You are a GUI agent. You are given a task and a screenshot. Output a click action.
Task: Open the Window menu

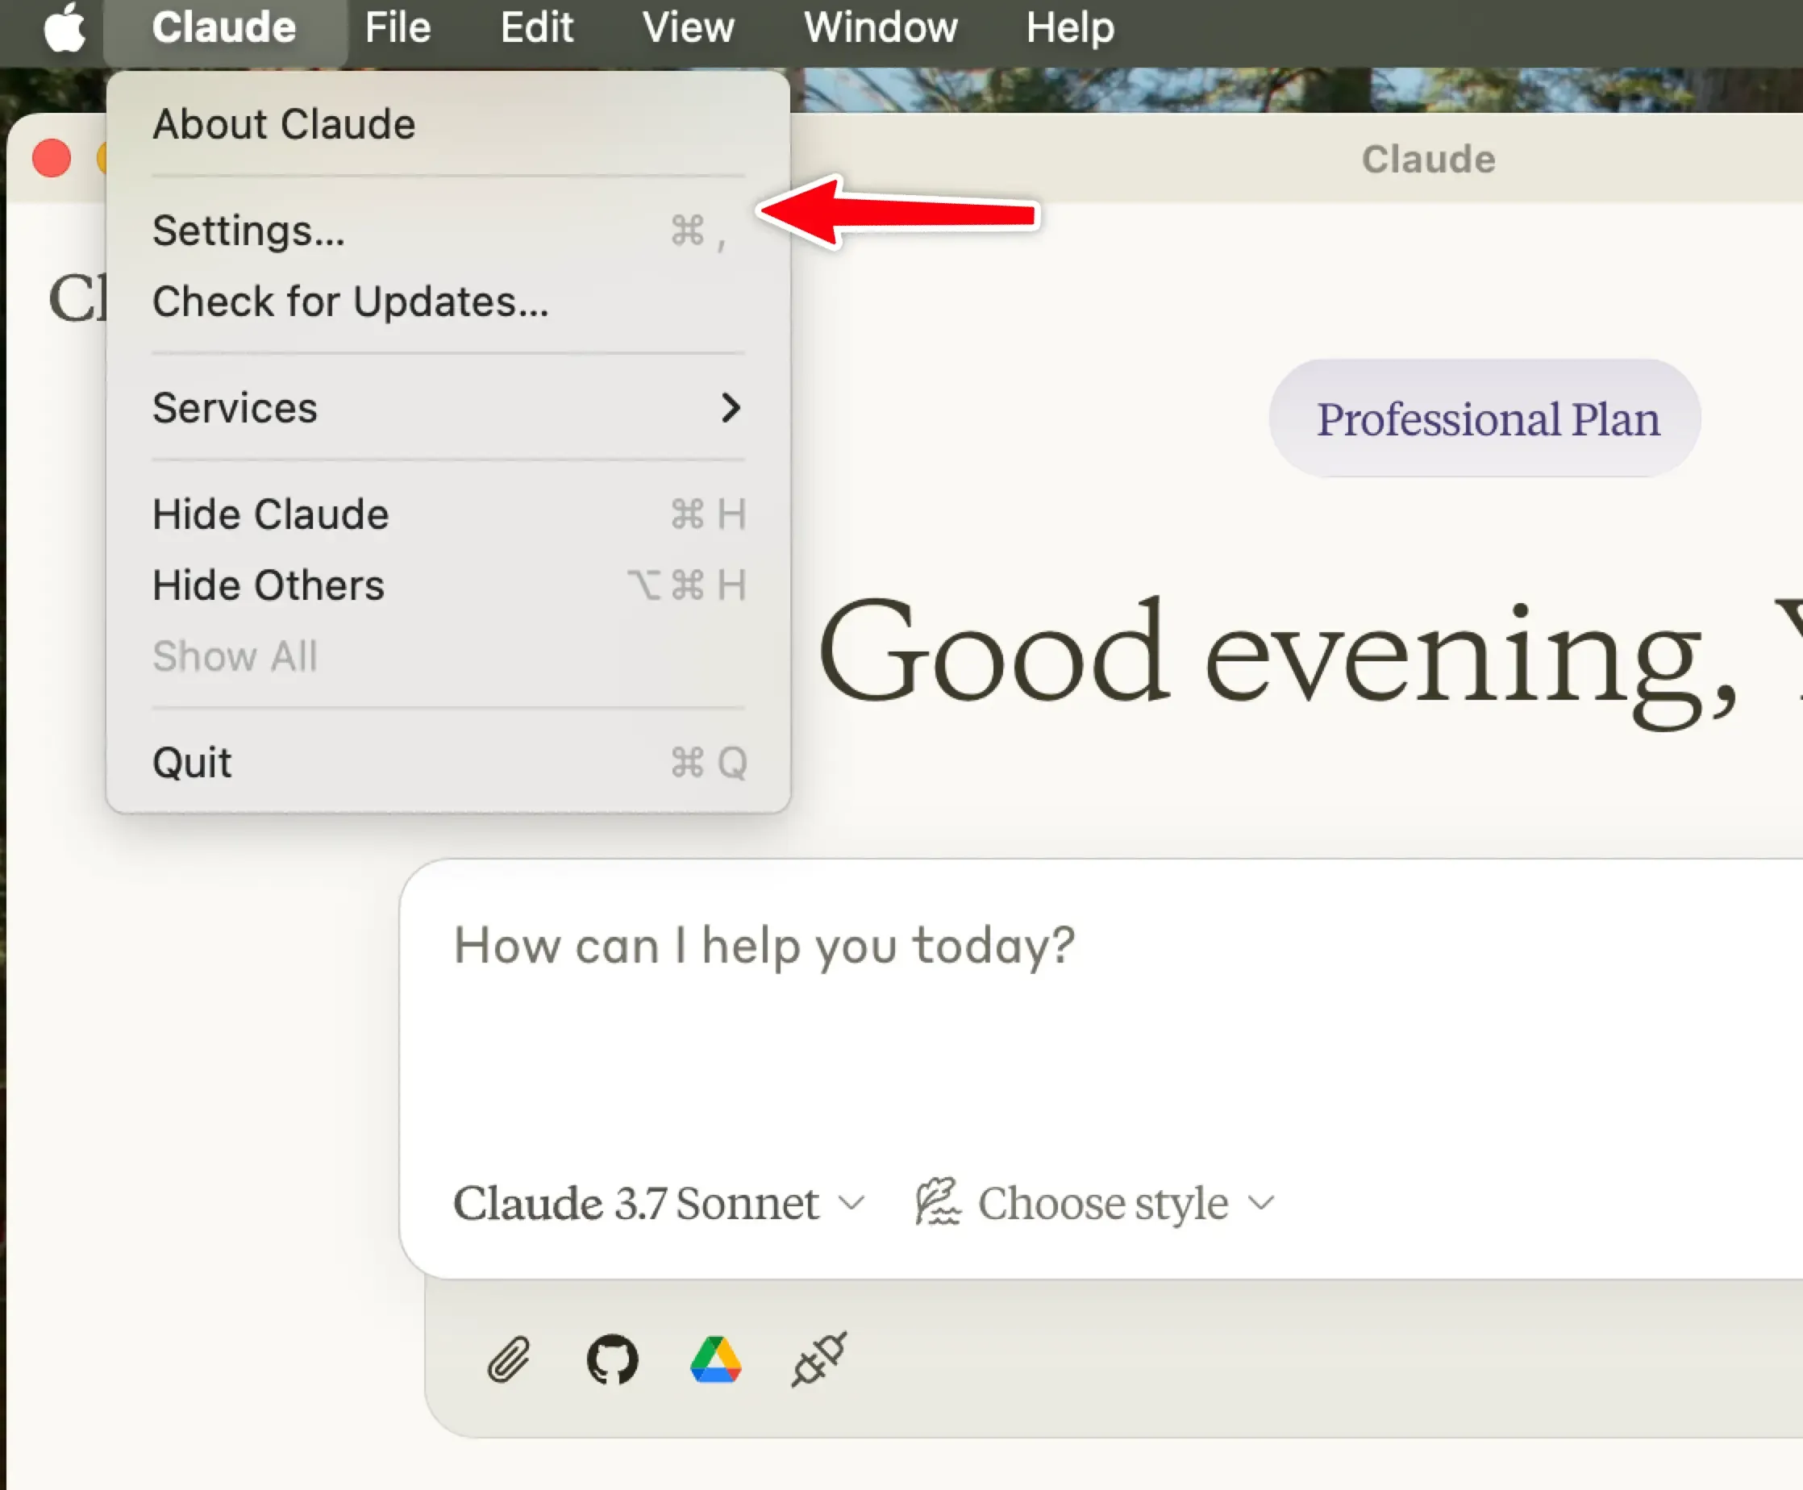881,27
